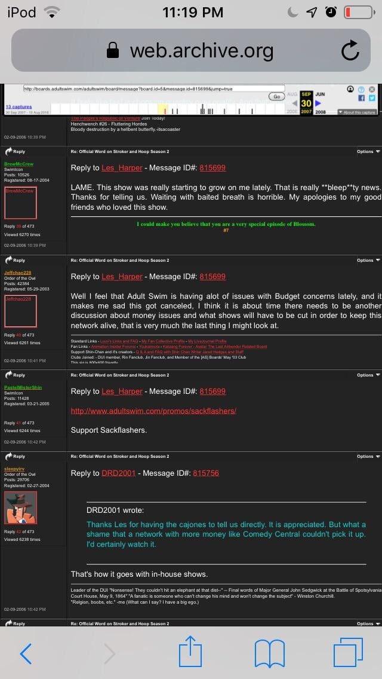Tap the 11:19 PM clock
Image resolution: width=382 pixels, height=679 pixels.
click(x=193, y=13)
